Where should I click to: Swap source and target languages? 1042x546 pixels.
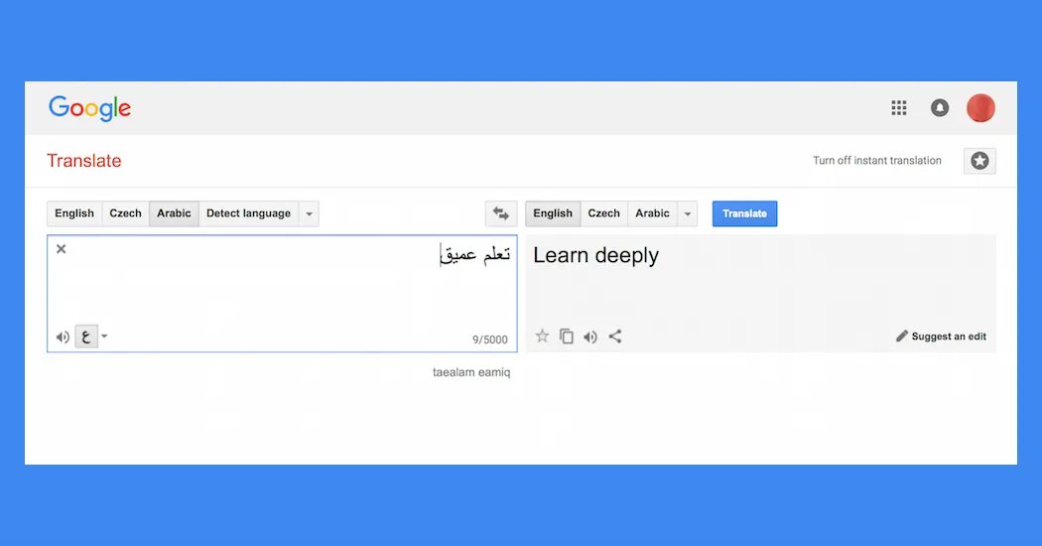point(501,213)
